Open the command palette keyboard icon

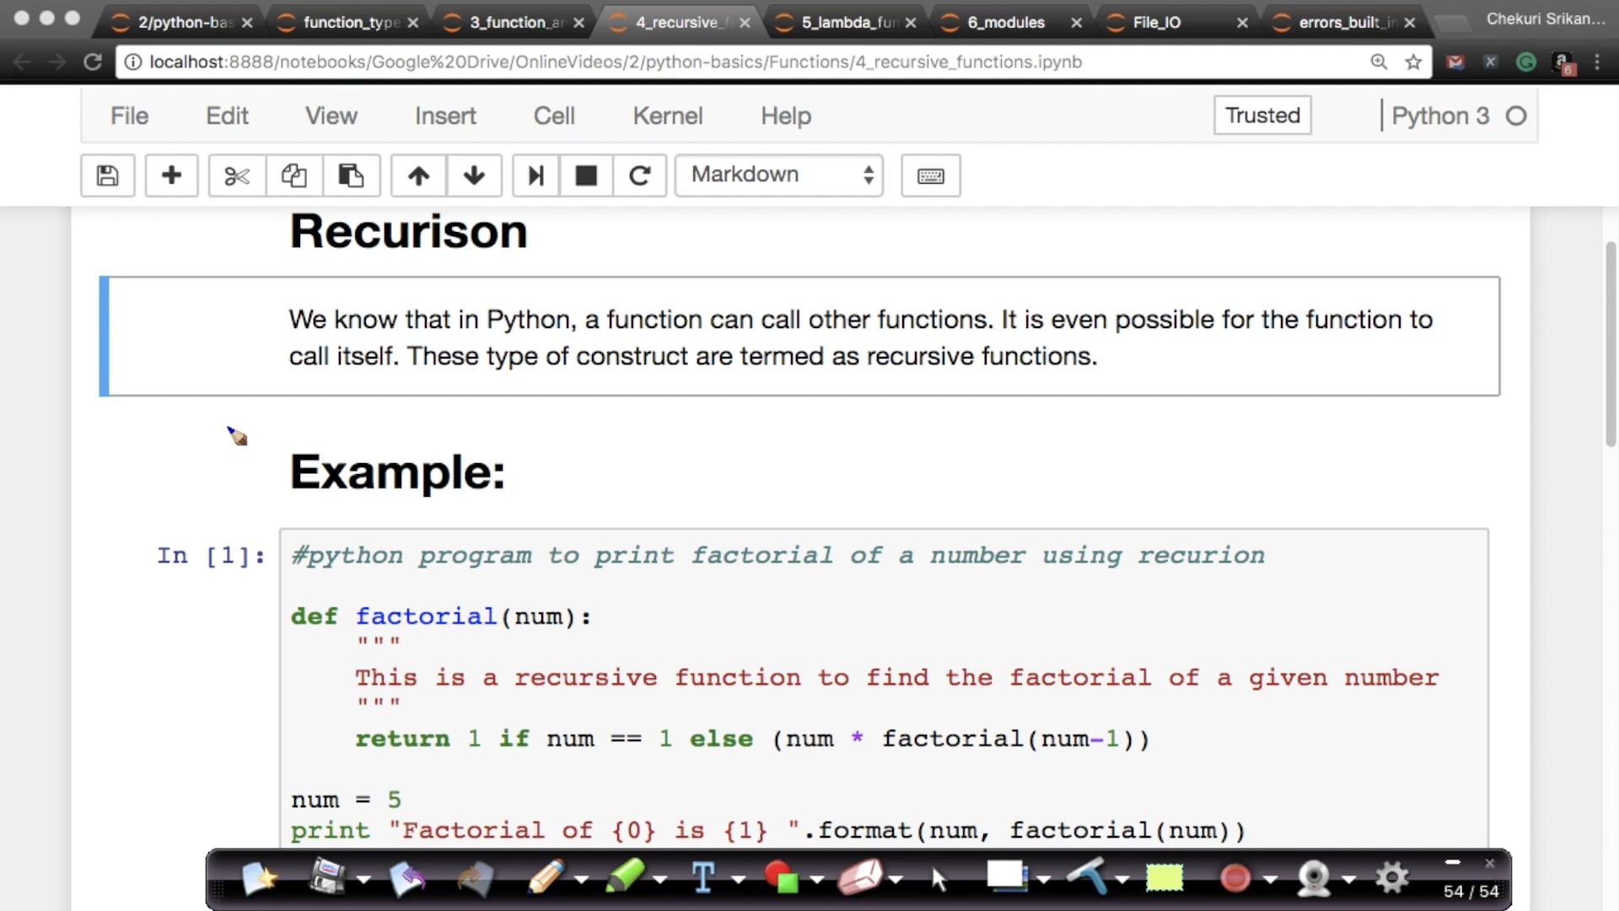[x=930, y=175]
